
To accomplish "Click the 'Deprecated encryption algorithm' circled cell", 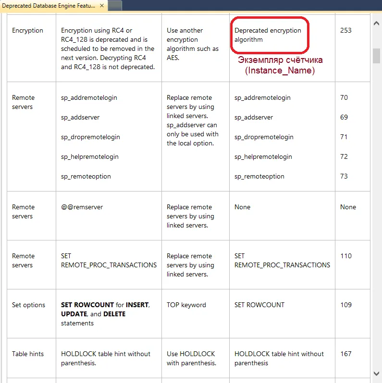I will (268, 35).
